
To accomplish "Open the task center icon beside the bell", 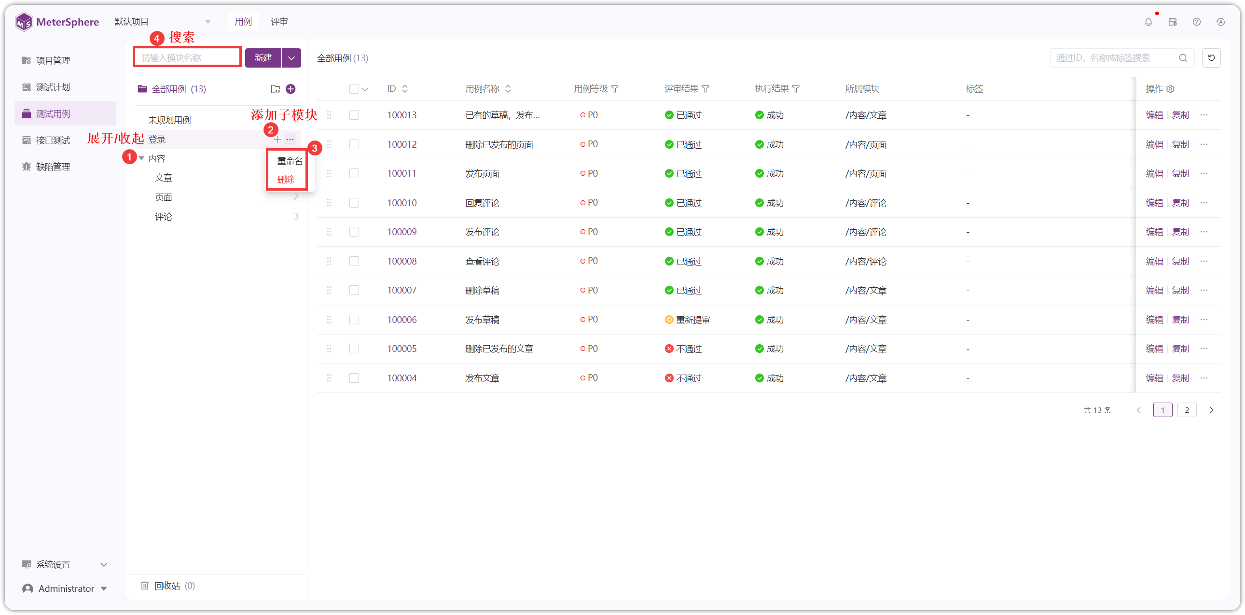I will click(x=1173, y=22).
